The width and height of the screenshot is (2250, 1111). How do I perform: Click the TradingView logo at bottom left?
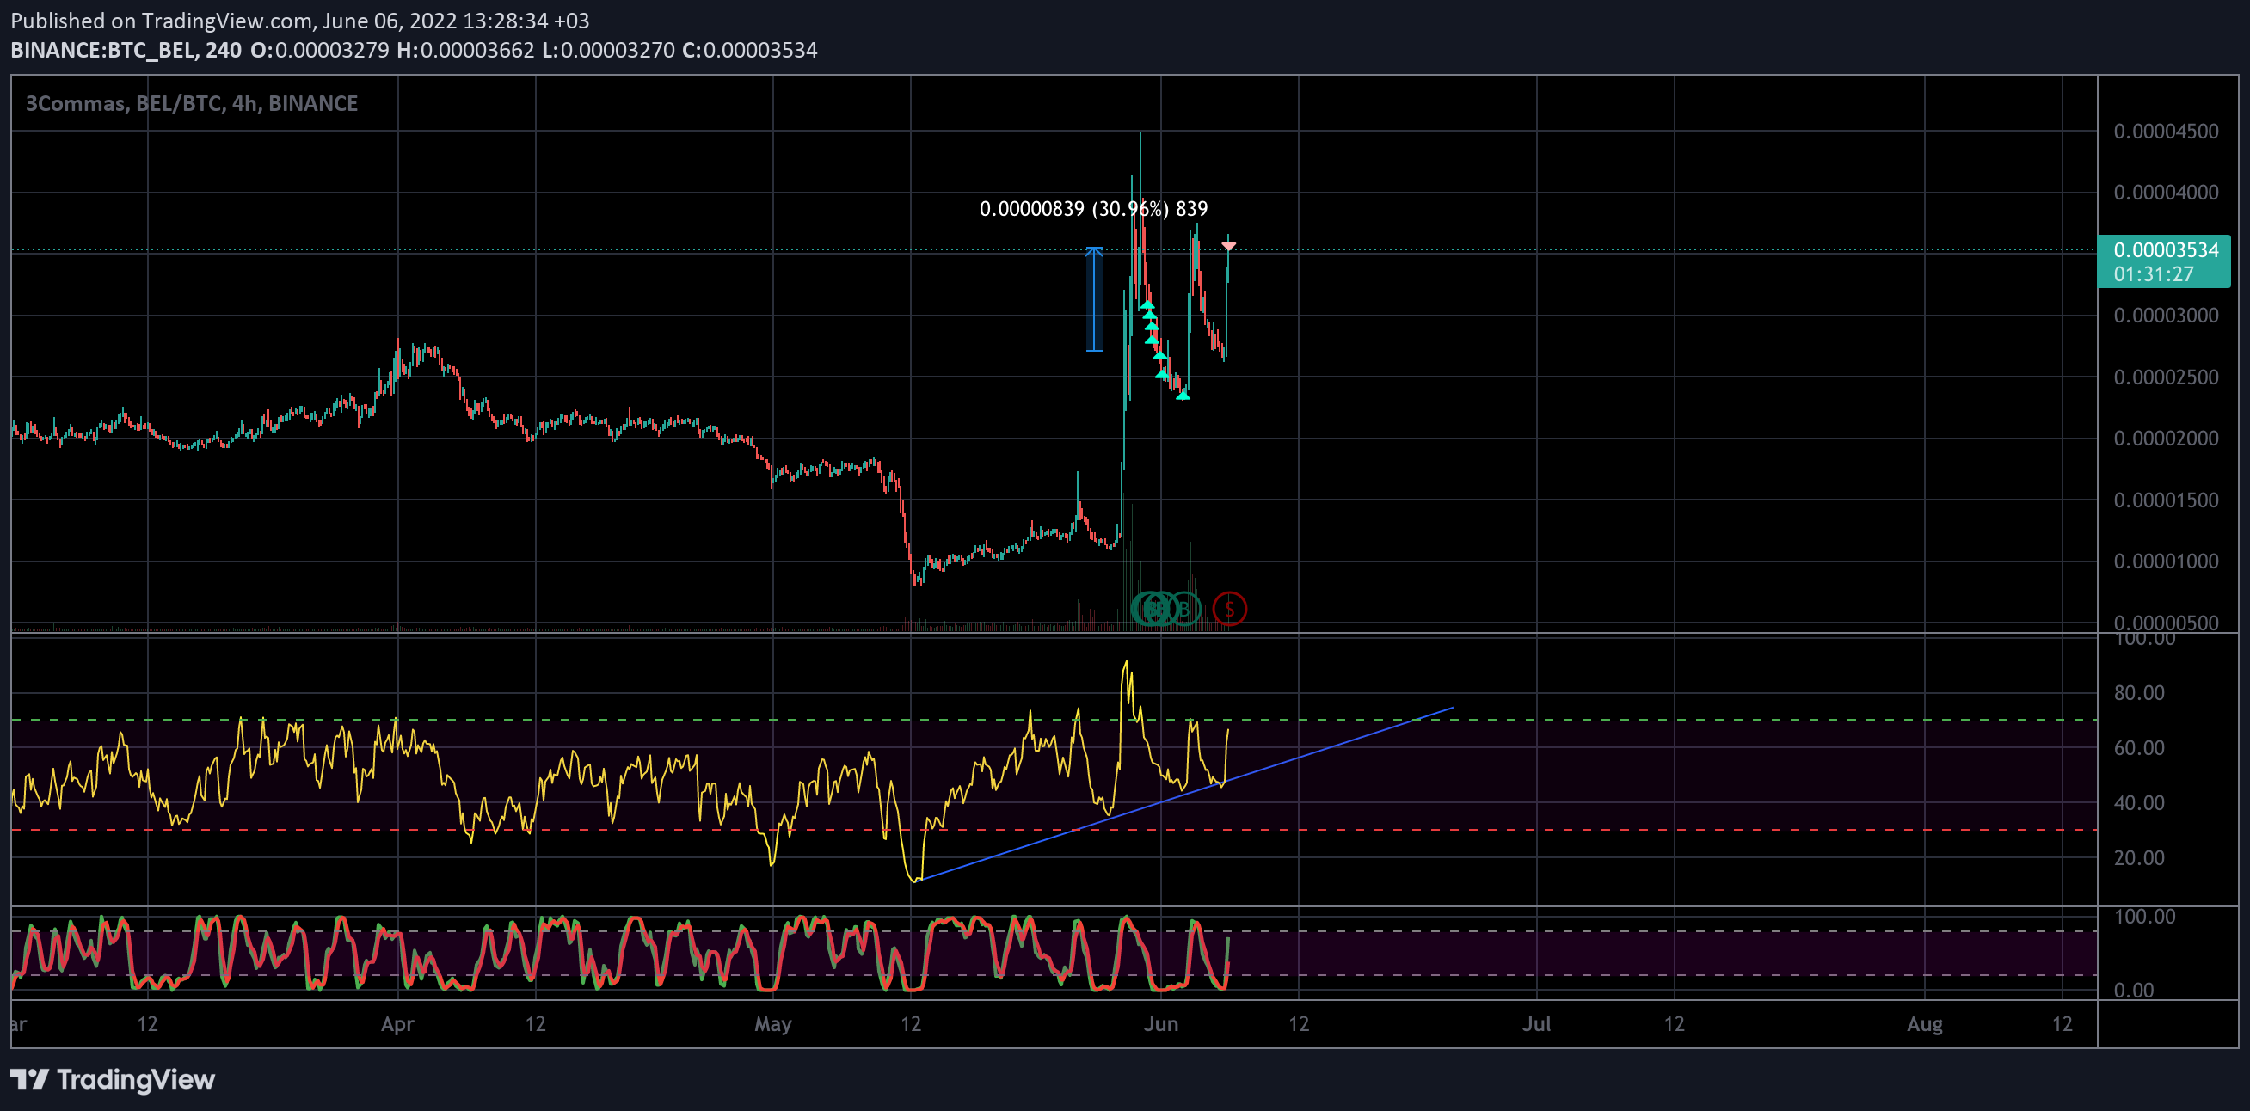[x=113, y=1079]
